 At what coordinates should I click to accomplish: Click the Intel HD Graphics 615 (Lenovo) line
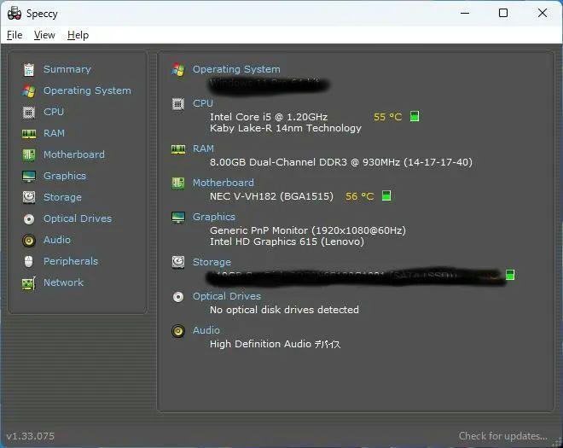click(x=287, y=241)
